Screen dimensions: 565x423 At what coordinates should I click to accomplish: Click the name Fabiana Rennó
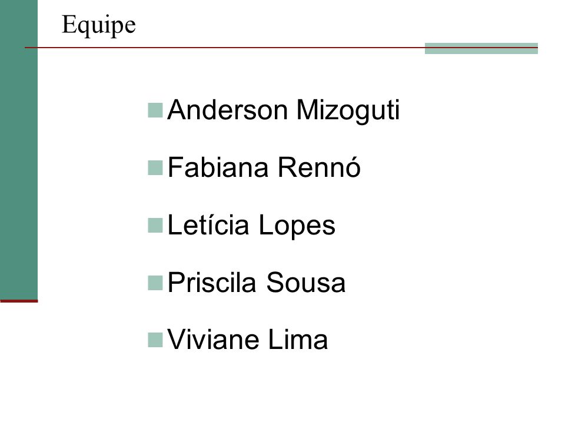pyautogui.click(x=264, y=167)
